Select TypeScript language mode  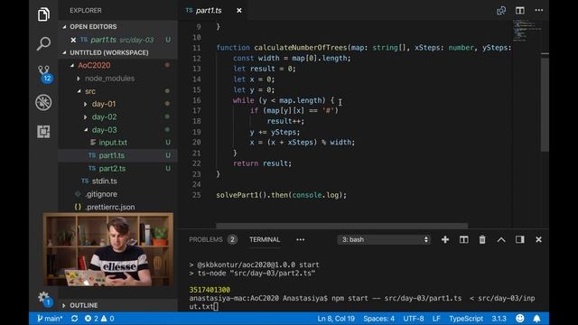(x=466, y=319)
